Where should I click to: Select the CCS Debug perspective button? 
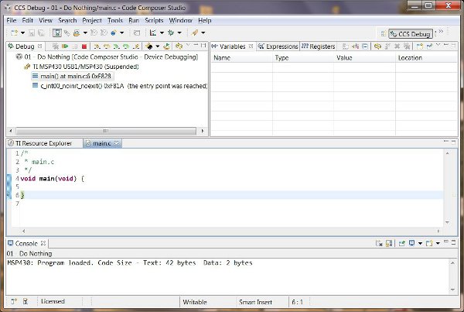click(x=411, y=34)
